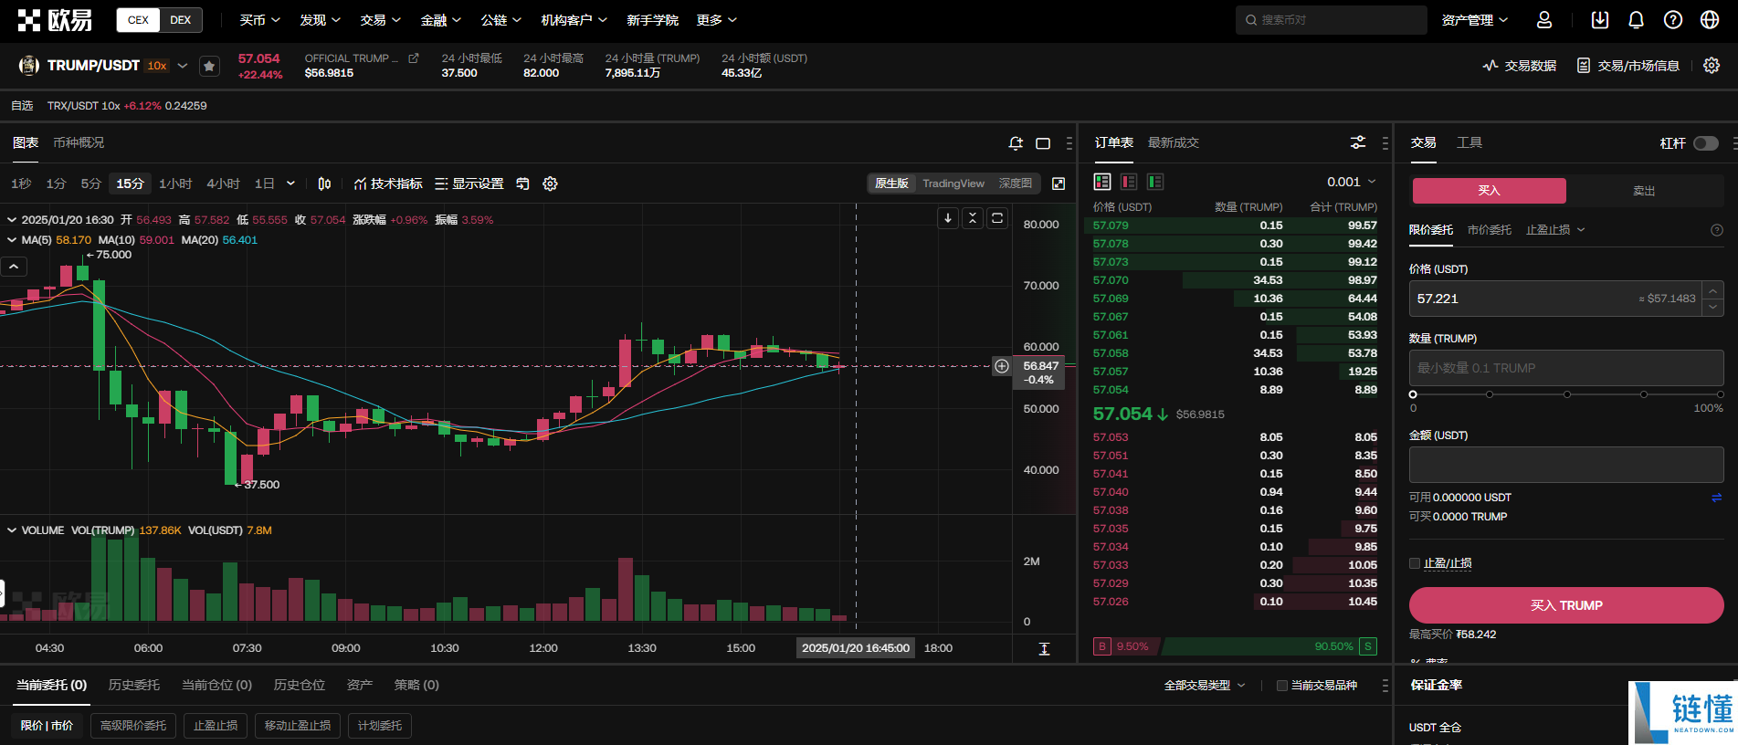This screenshot has width=1738, height=745.
Task: Show buy-only order book view icon
Action: point(1155,182)
